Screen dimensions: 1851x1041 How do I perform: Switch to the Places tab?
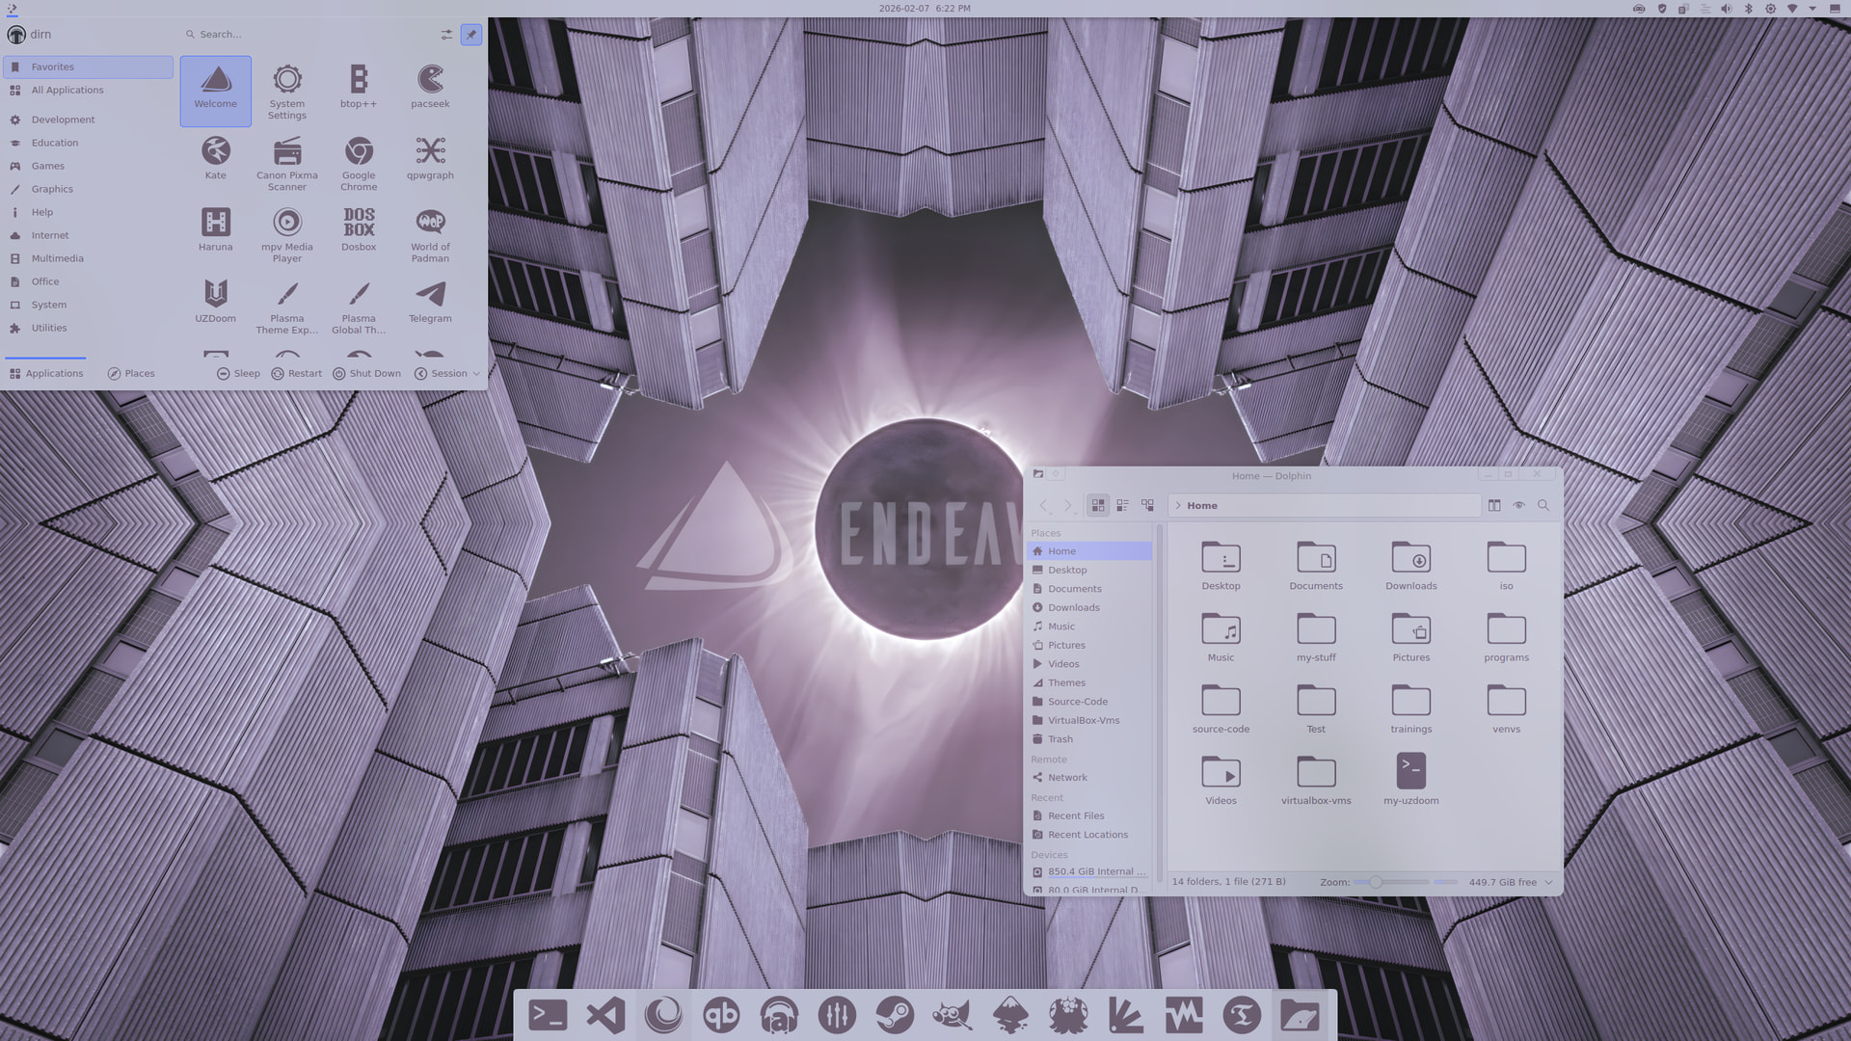(x=131, y=374)
